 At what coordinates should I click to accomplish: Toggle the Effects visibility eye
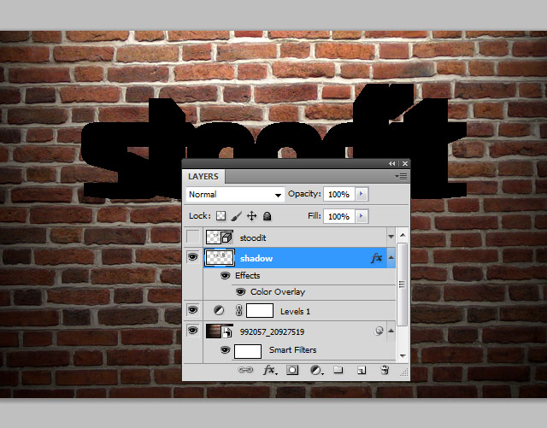point(225,276)
